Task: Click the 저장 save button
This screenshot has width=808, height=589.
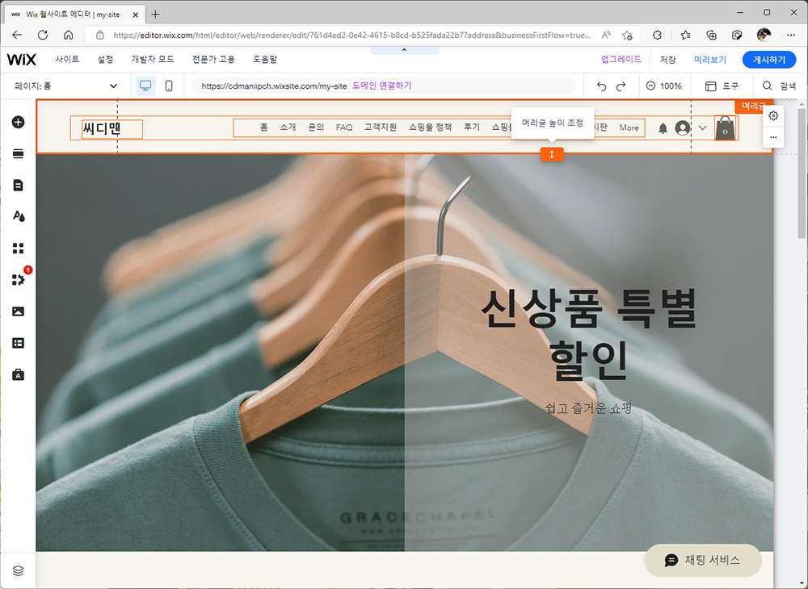Action: [668, 60]
